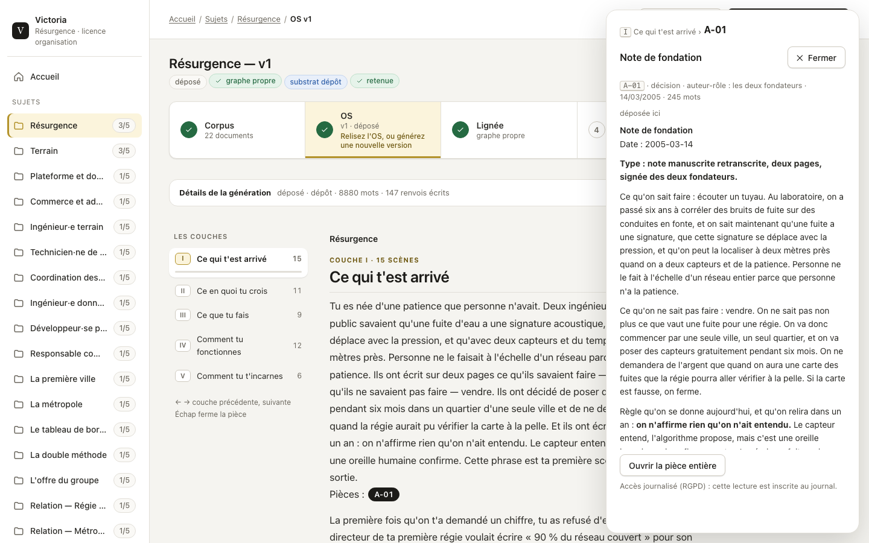Click the folder icon beside Résurgence
This screenshot has height=543, width=869.
click(x=19, y=125)
